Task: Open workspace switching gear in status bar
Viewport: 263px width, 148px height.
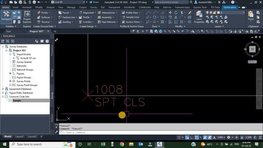Action: tap(228, 137)
